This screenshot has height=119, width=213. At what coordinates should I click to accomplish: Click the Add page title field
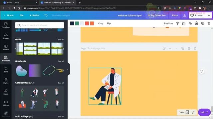click(98, 48)
